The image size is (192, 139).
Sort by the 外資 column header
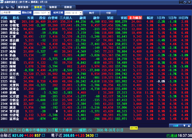pos(30,18)
